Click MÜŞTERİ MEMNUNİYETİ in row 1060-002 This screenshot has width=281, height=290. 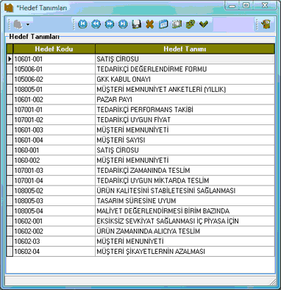click(185, 160)
